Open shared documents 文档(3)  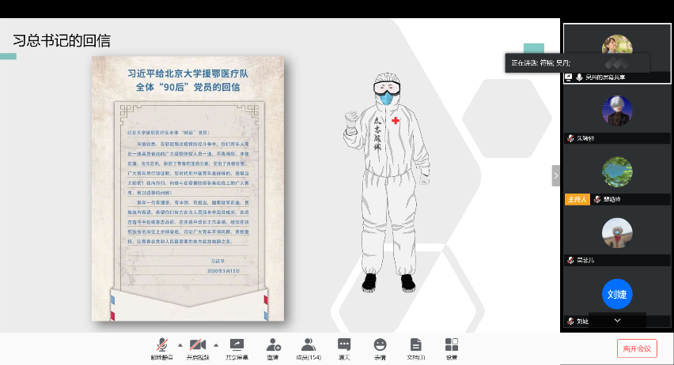(415, 348)
